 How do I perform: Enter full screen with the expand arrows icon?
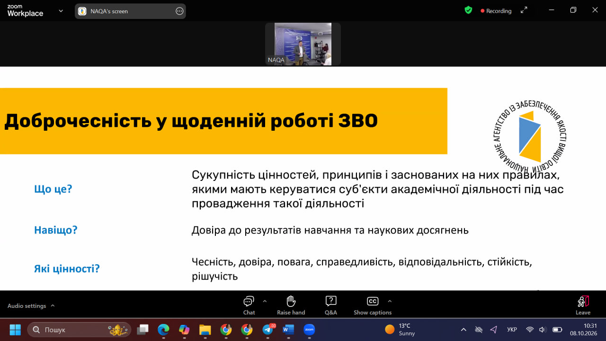(524, 10)
